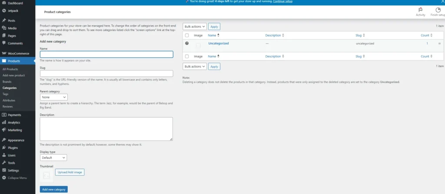
Task: Open All Products submenu item
Action: click(10, 69)
